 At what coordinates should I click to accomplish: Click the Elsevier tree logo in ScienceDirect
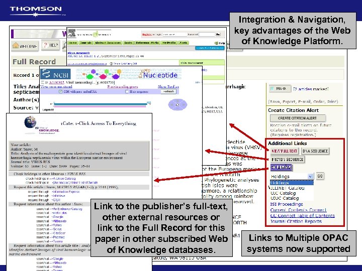click(x=72, y=34)
